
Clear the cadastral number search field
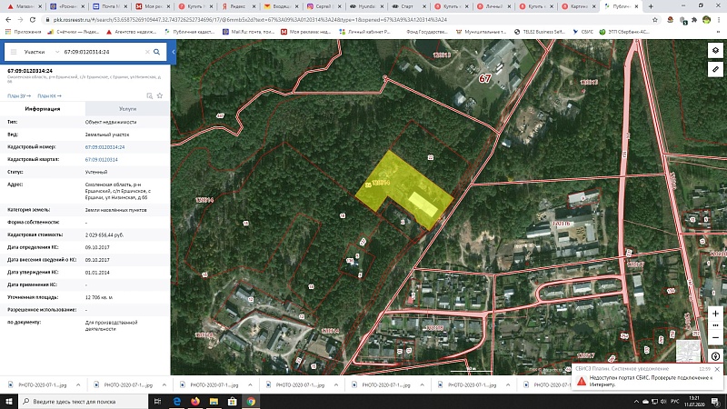click(x=145, y=53)
